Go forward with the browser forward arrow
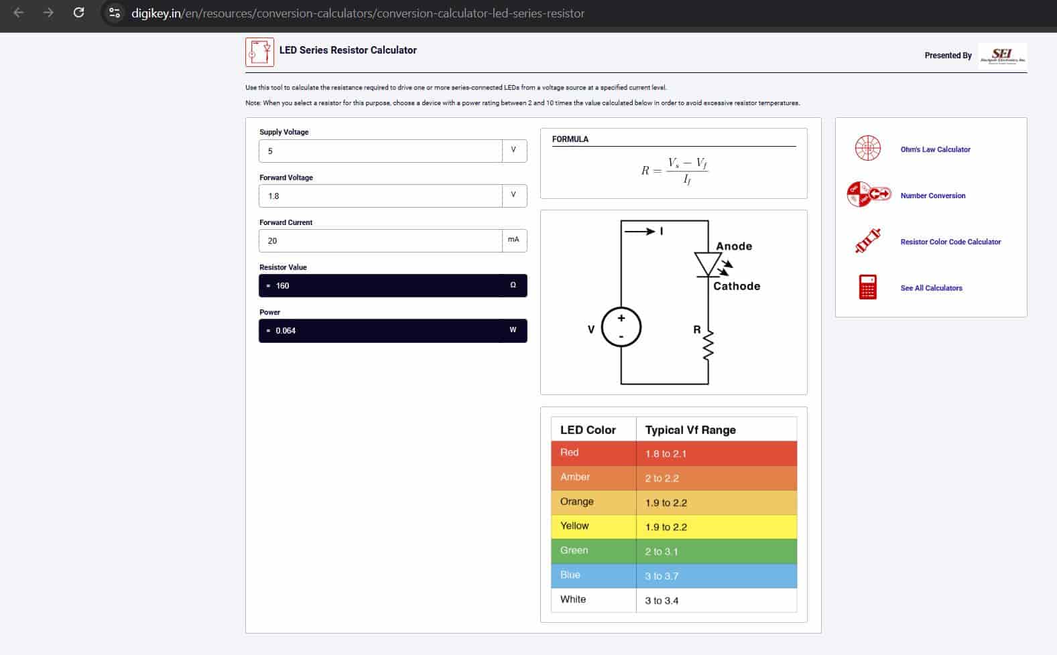Screen dimensions: 1057x655 [x=48, y=13]
